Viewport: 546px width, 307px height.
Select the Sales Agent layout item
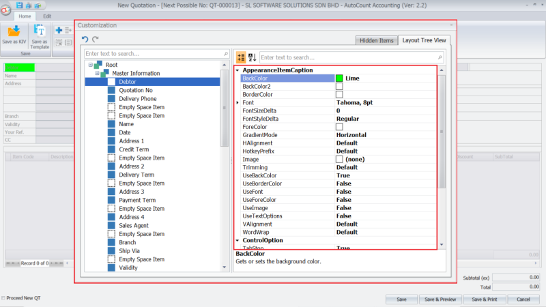click(x=133, y=226)
